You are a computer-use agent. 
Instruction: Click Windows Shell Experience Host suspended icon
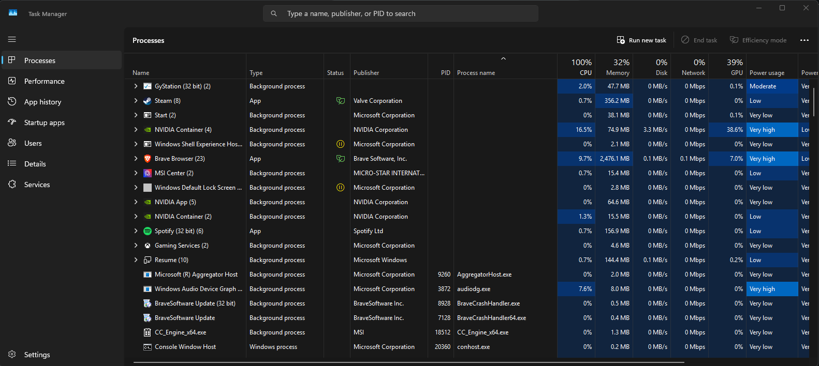(x=340, y=144)
